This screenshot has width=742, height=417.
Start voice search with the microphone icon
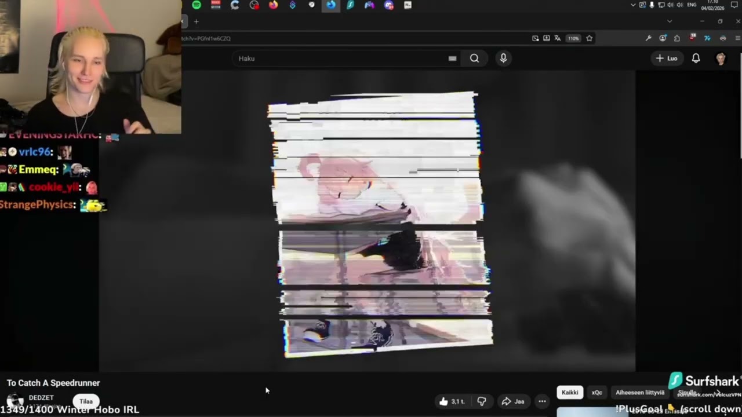(503, 58)
